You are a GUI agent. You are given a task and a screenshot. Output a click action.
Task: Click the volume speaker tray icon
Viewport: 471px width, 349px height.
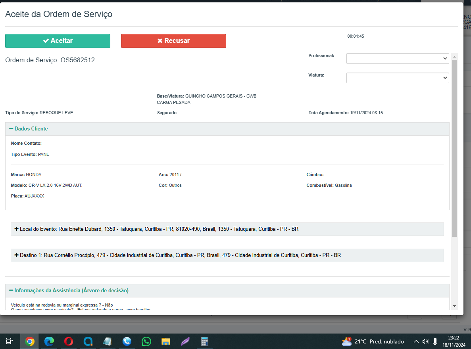click(425, 341)
